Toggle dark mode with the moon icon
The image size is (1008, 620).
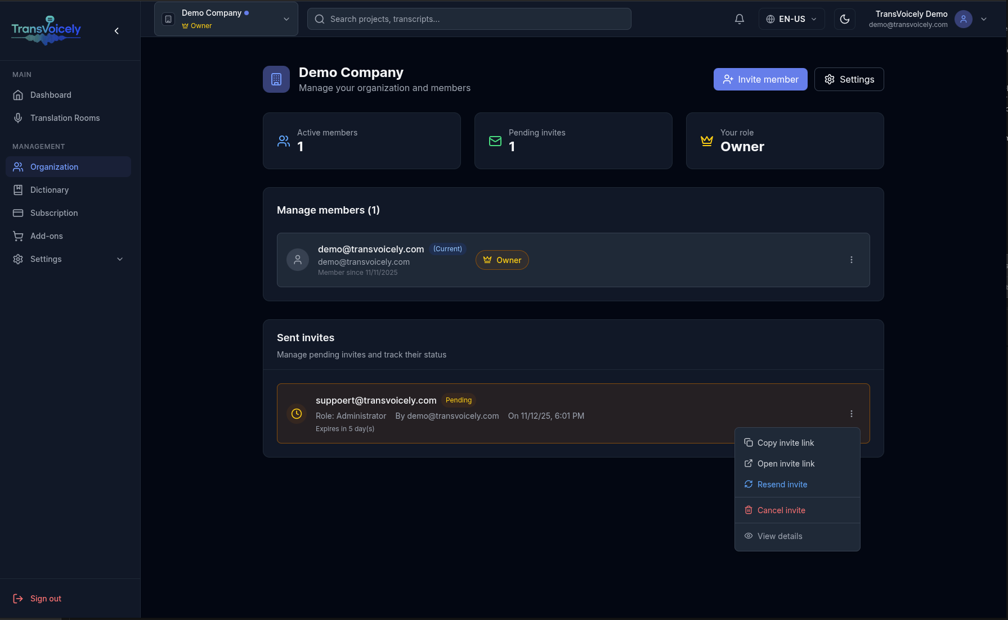[844, 19]
